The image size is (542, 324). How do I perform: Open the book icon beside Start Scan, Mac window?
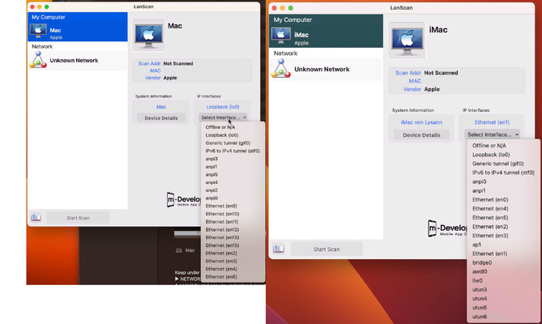click(36, 218)
